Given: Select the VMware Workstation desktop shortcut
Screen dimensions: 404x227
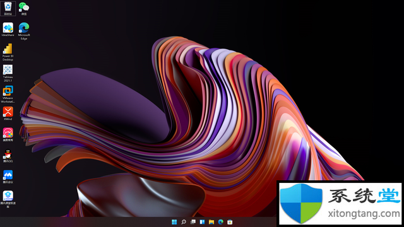Looking at the screenshot, I should point(8,95).
